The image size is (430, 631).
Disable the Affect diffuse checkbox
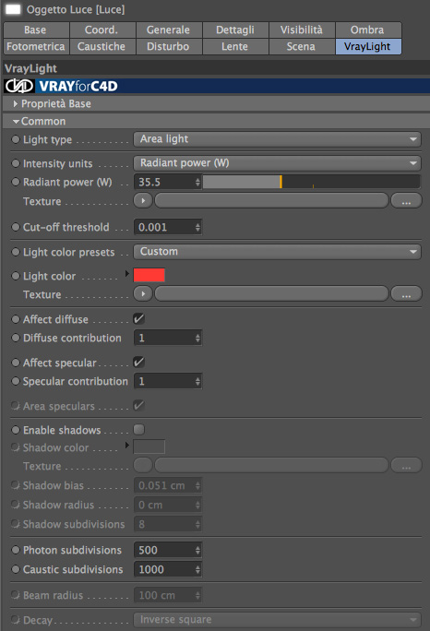point(139,318)
